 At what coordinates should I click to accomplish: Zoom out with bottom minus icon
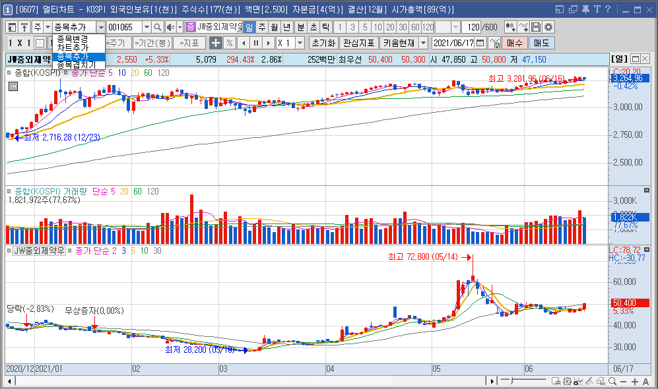click(x=623, y=382)
